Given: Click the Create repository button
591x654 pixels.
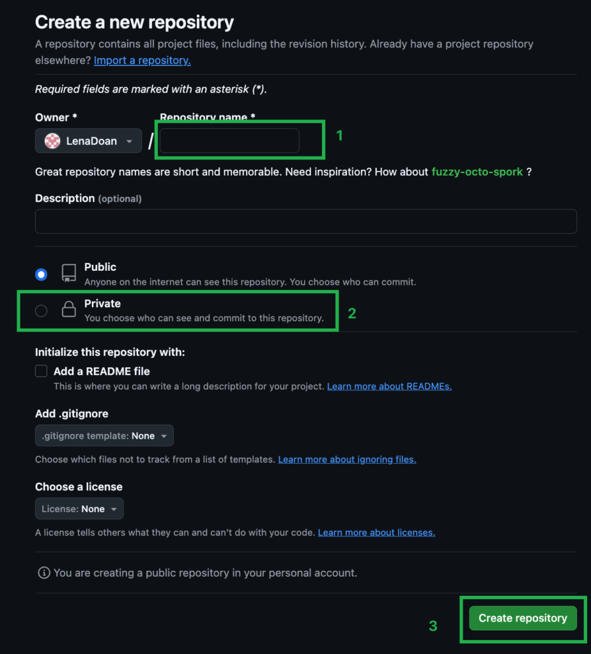Looking at the screenshot, I should click(x=523, y=618).
